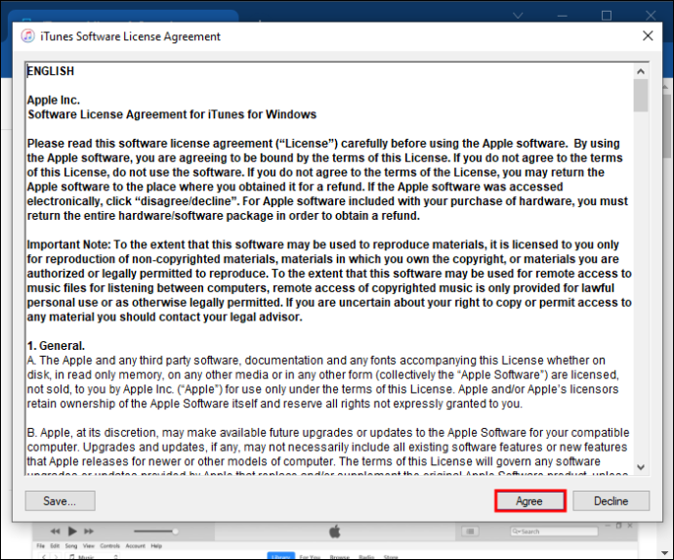Click the Agree button
The image size is (674, 560).
[529, 501]
